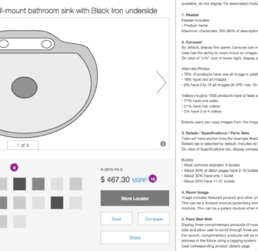Screen dimensions: 258x251
Task: Advance carousel with the right chevron arrow
Action: [161, 82]
